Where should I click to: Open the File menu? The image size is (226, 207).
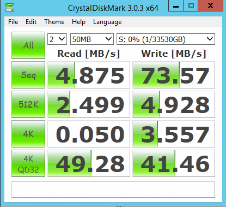[x=13, y=22]
